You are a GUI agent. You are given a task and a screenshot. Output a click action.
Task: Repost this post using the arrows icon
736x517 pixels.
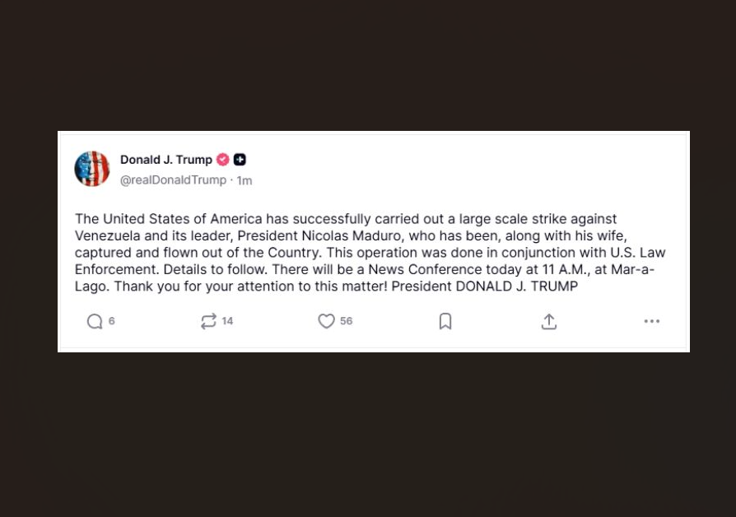tap(208, 321)
